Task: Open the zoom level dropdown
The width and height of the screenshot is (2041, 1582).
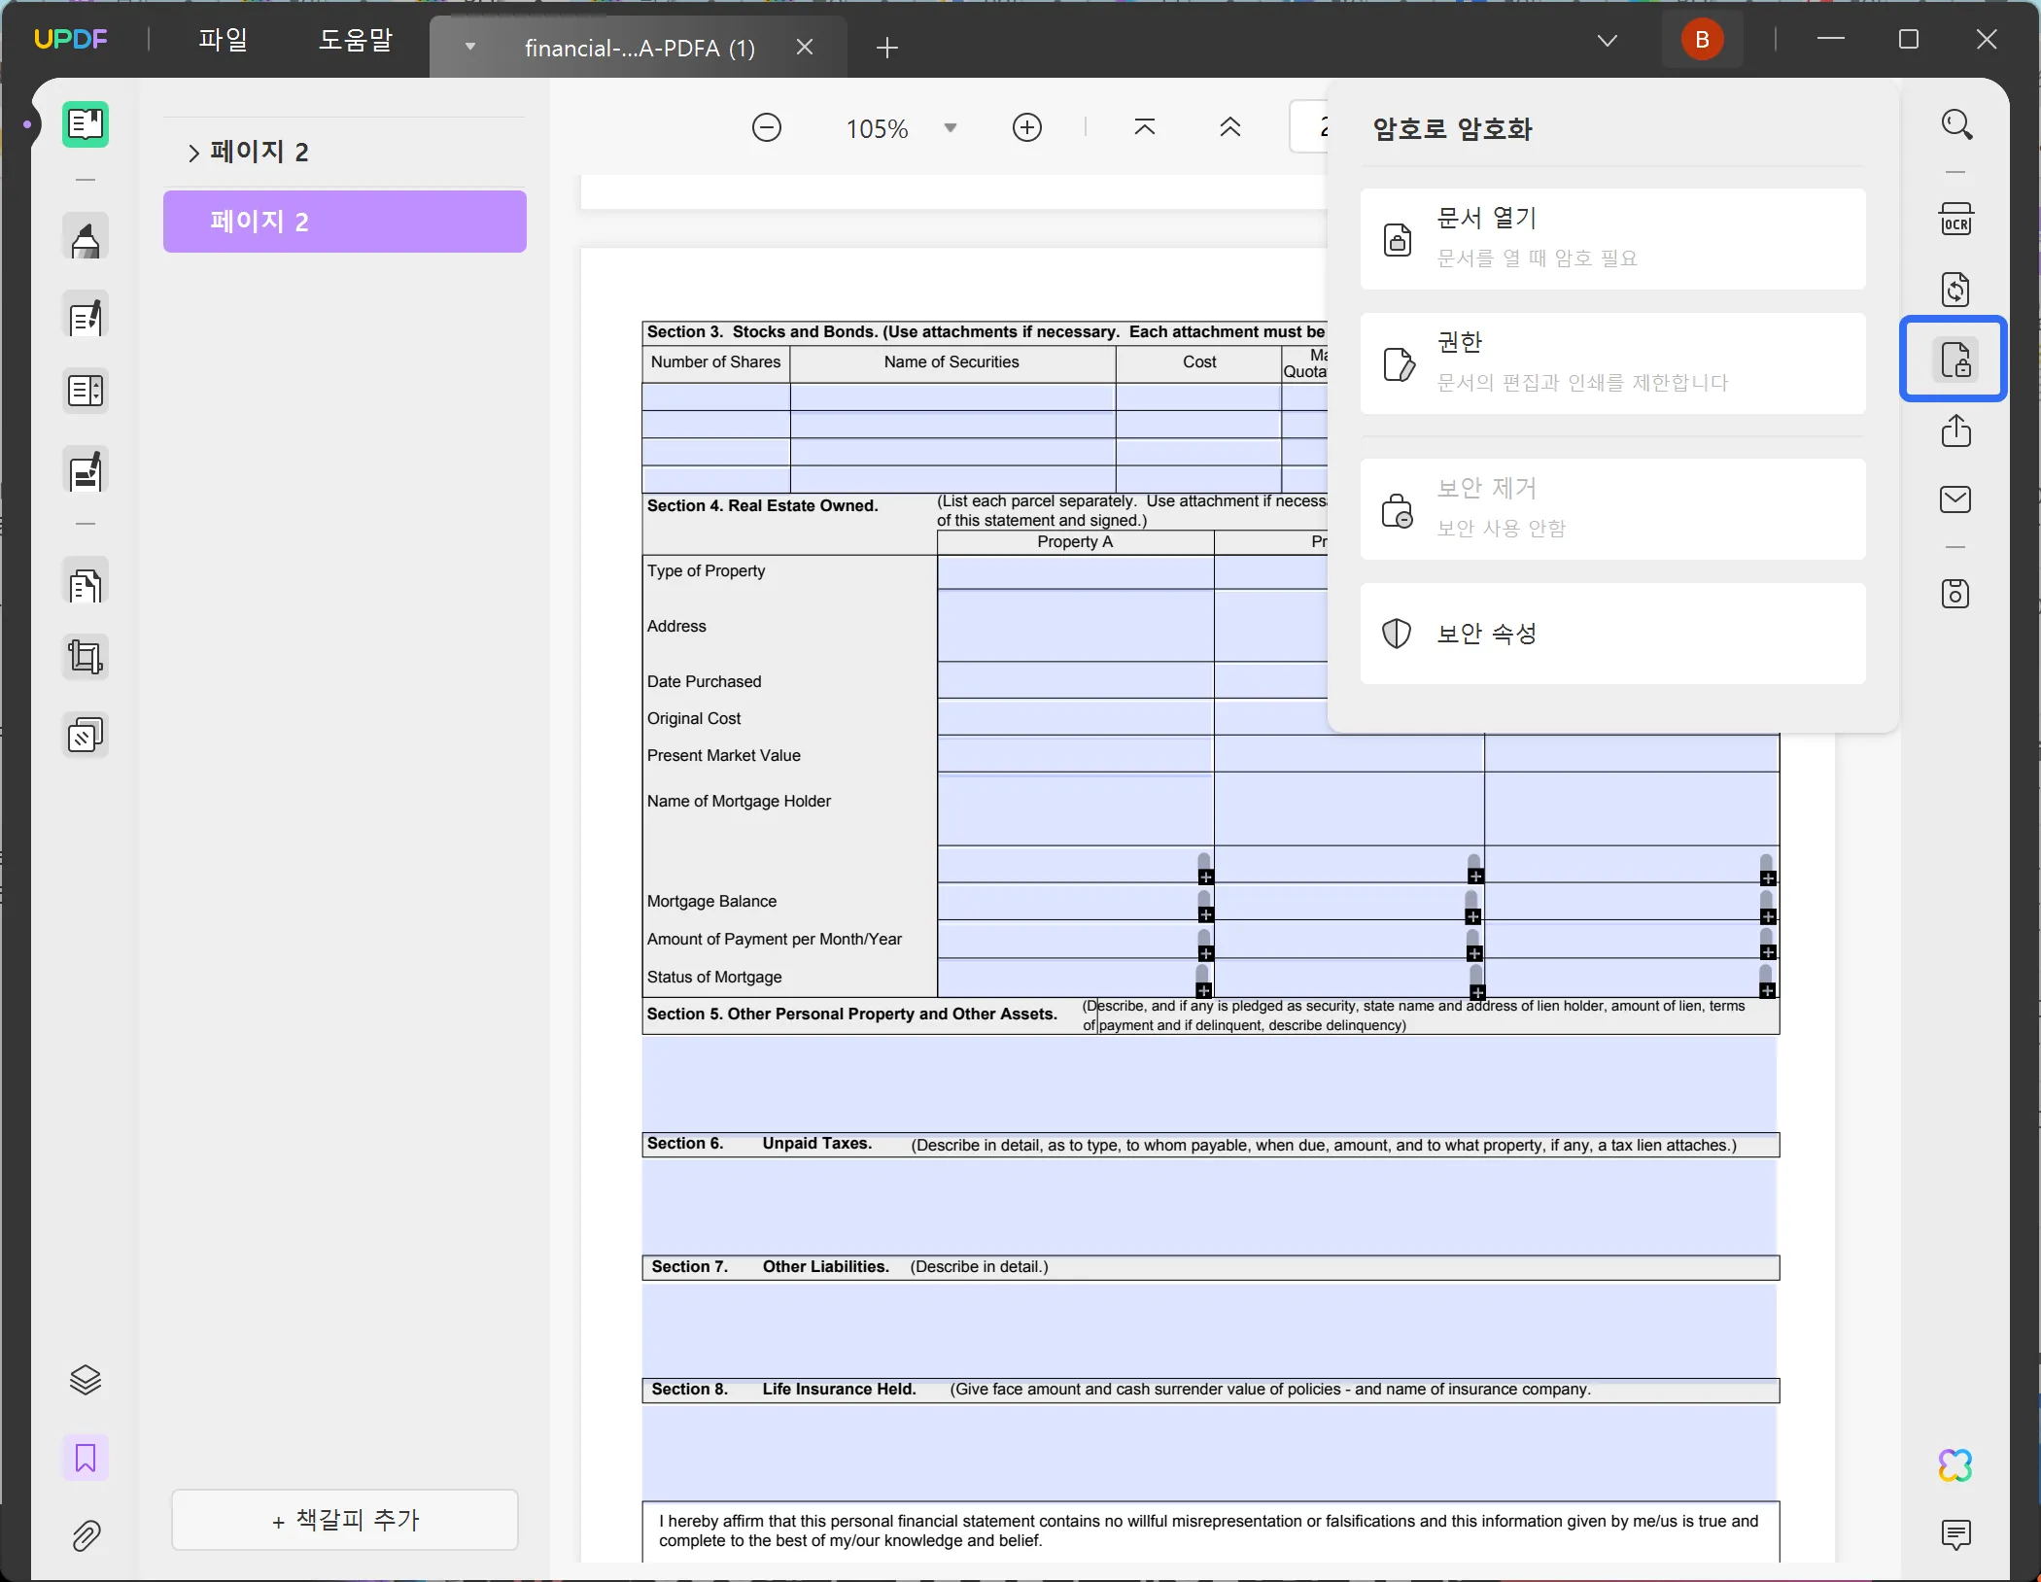Action: click(x=951, y=128)
